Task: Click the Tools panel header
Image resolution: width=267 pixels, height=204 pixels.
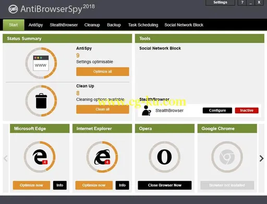Action: coord(200,39)
